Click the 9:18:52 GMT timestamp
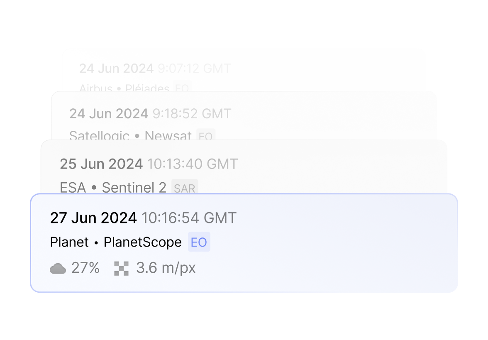The width and height of the screenshot is (488, 340). [x=192, y=113]
